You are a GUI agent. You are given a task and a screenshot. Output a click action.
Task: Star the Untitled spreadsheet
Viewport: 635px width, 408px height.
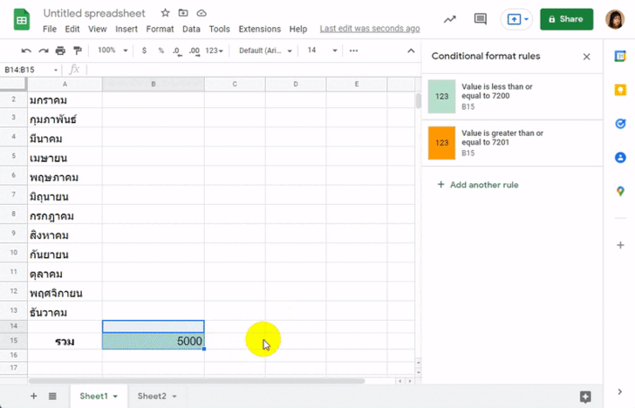point(165,13)
